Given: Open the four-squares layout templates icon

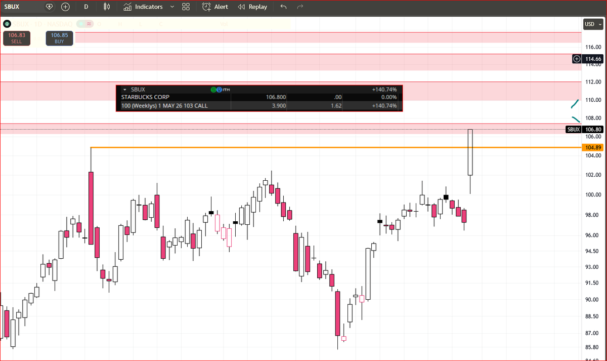Looking at the screenshot, I should 186,7.
